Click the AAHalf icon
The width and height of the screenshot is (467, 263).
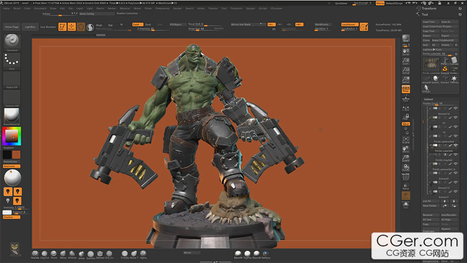click(405, 80)
